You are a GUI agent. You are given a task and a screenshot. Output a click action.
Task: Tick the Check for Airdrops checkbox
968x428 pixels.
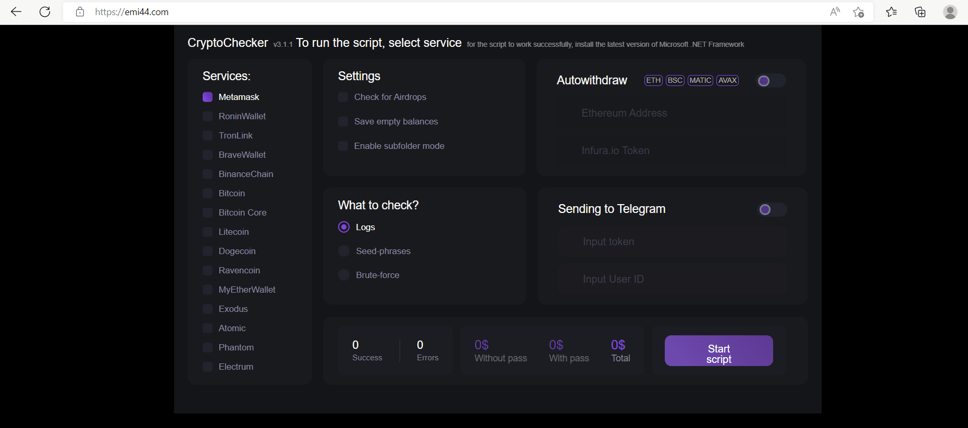[x=343, y=97]
